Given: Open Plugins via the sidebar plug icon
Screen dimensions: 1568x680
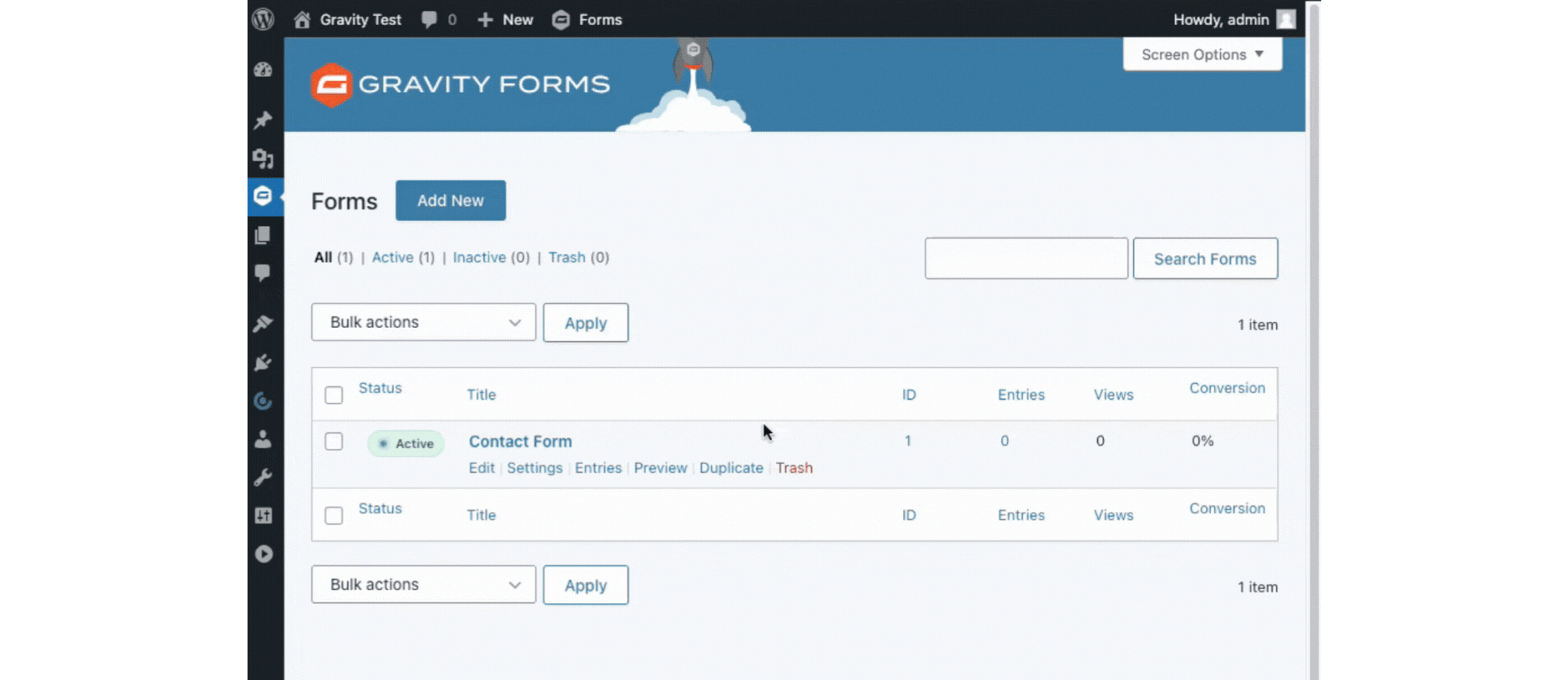Looking at the screenshot, I should (263, 362).
